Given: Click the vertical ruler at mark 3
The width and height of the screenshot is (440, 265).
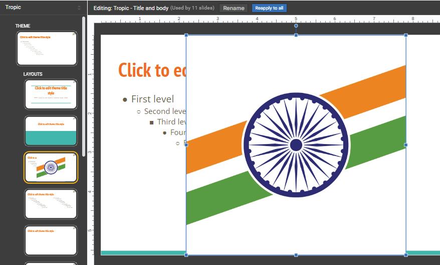Looking at the screenshot, I should coord(90,152).
